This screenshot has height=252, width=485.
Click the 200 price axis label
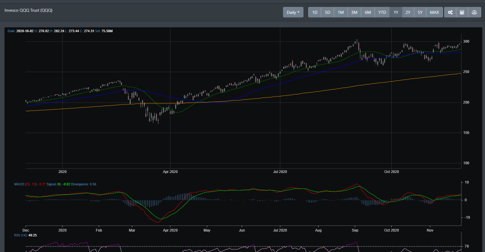466,102
